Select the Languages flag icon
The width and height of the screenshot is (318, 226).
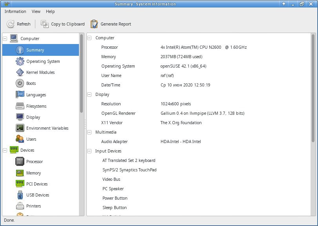pos(20,95)
